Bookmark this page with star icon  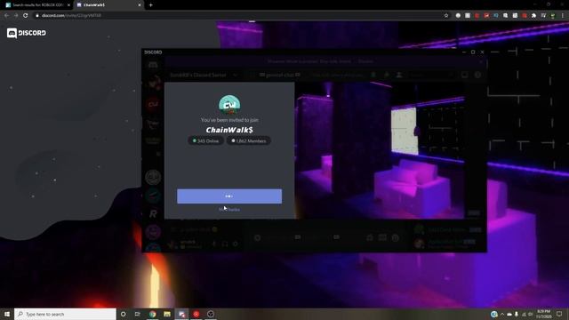tap(446, 16)
